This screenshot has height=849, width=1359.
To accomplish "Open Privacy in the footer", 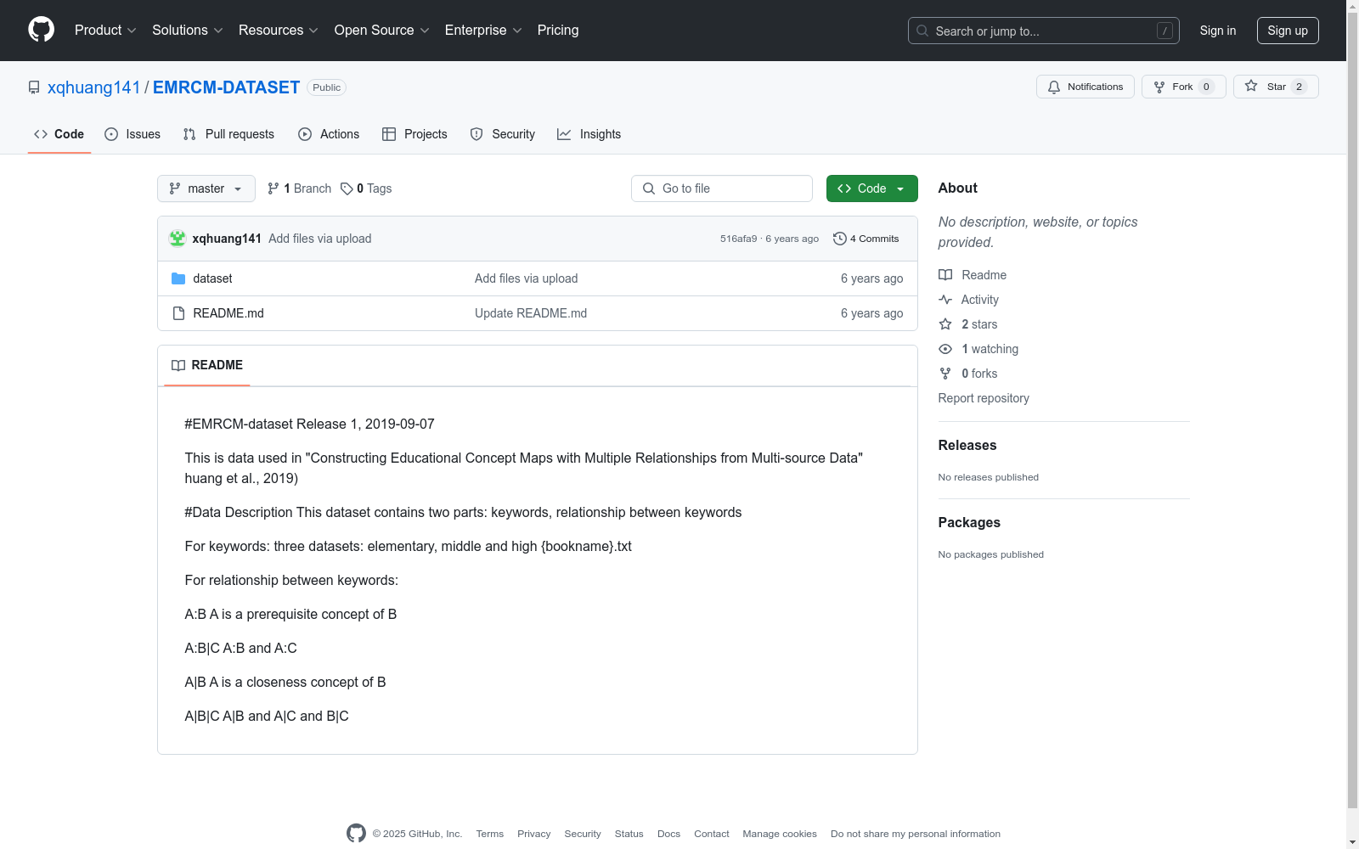I will click(x=534, y=834).
